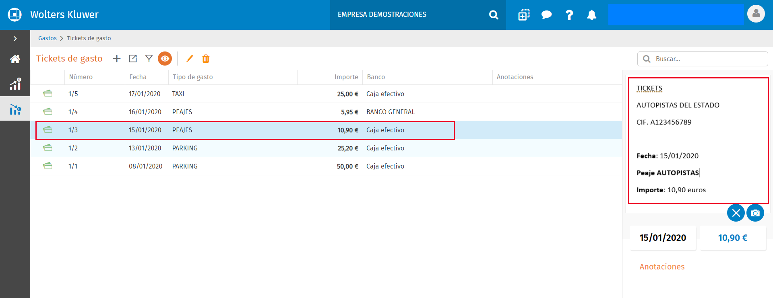Go to Home in sidebar
Image resolution: width=773 pixels, height=298 pixels.
[15, 60]
